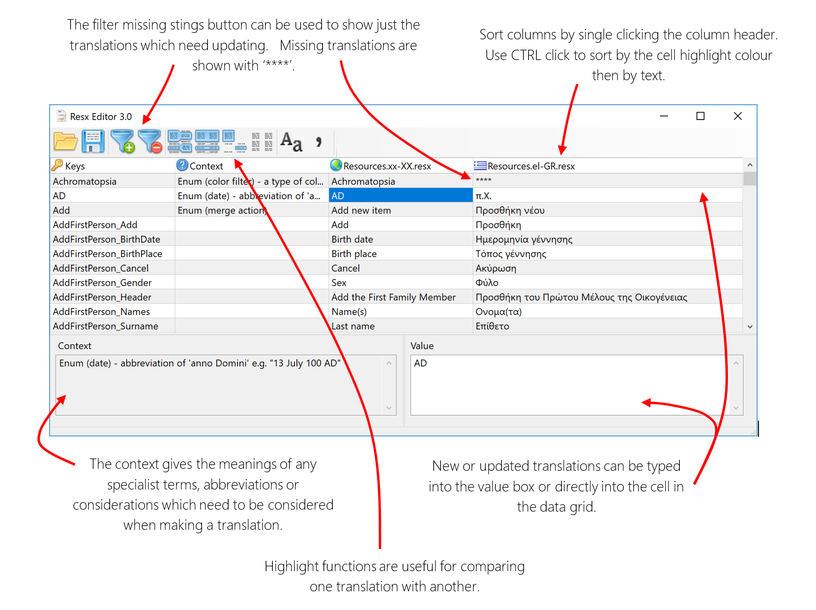The height and width of the screenshot is (610, 816).
Task: Select the 'π.Χ.' Greek translation cell
Action: click(x=608, y=195)
